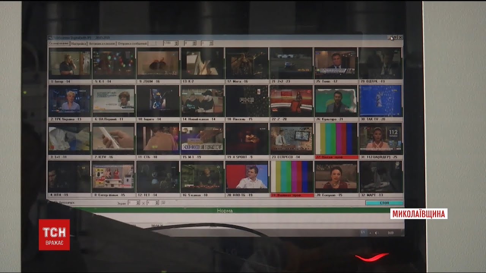Select the ICTV channel preview
The height and width of the screenshot is (273, 486).
(114, 138)
